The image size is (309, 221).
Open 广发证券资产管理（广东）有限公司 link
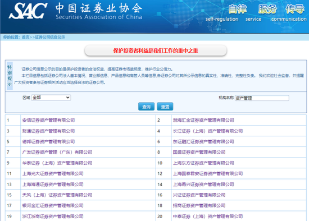tap(57, 152)
